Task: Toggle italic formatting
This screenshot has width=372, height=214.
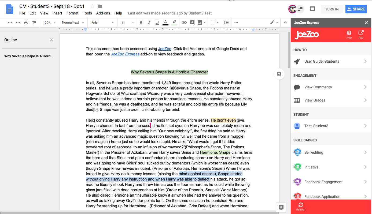Action: coord(149,22)
